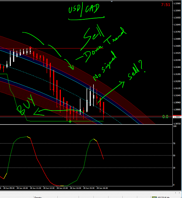182x198 pixels.
Task: Click the 1.31445 price scale label
Action: [x=177, y=60]
